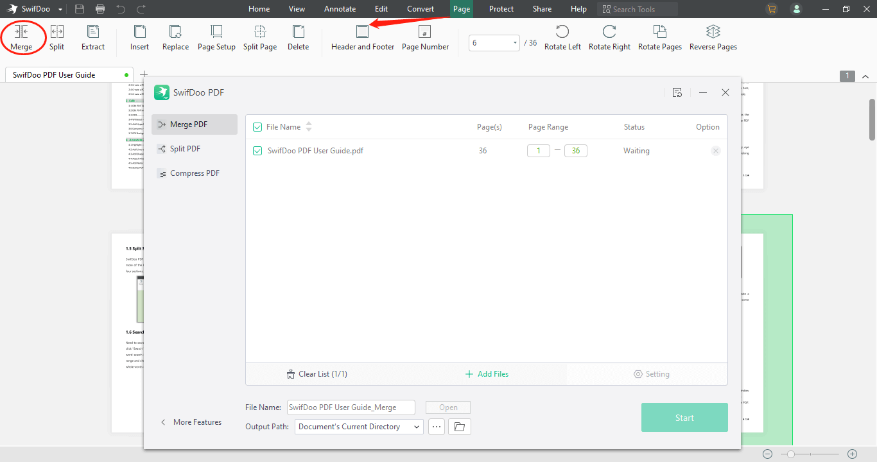Screen dimensions: 877x462
Task: Add Files to the merge list
Action: pyautogui.click(x=487, y=374)
